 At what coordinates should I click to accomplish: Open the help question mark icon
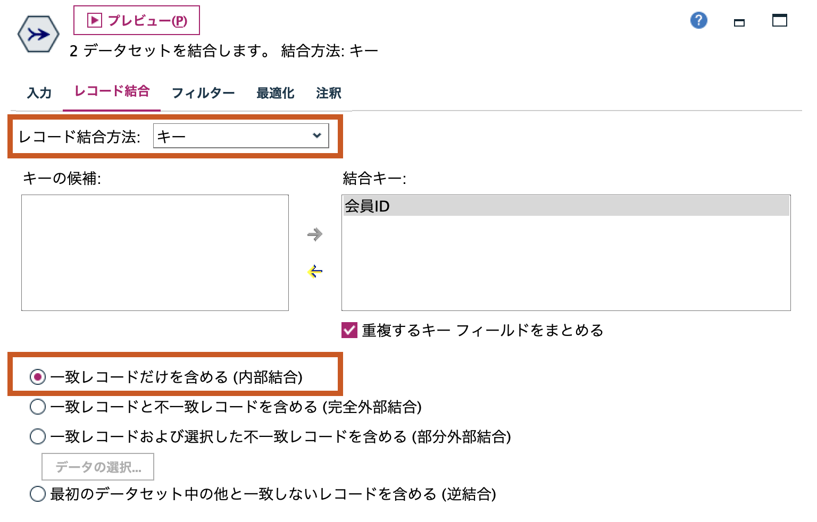698,20
